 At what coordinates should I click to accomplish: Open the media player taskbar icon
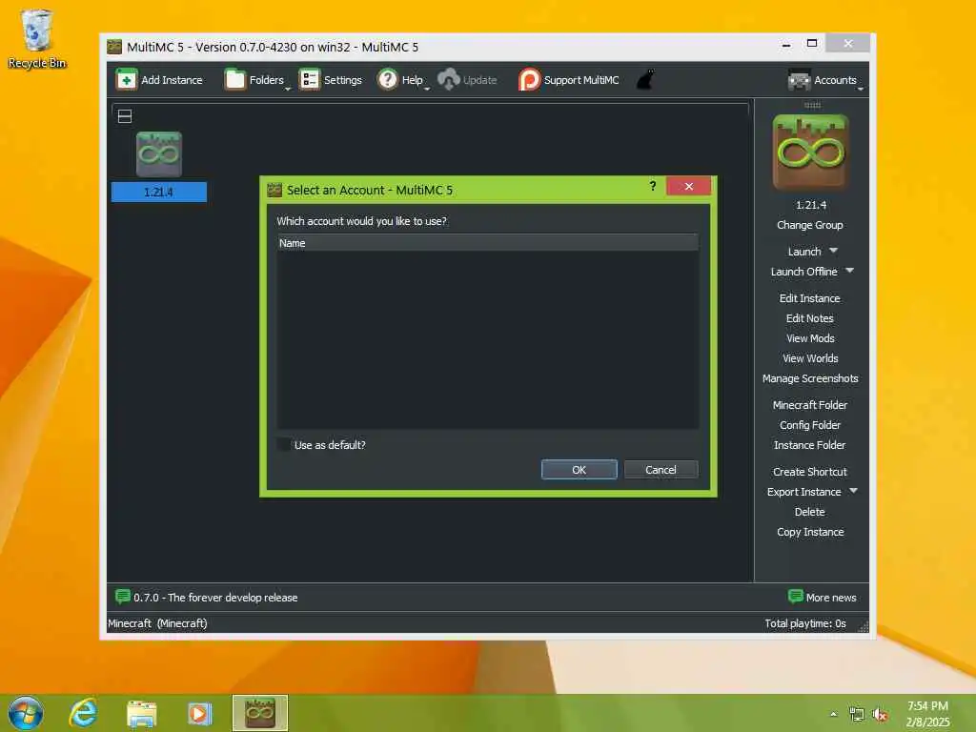point(199,713)
